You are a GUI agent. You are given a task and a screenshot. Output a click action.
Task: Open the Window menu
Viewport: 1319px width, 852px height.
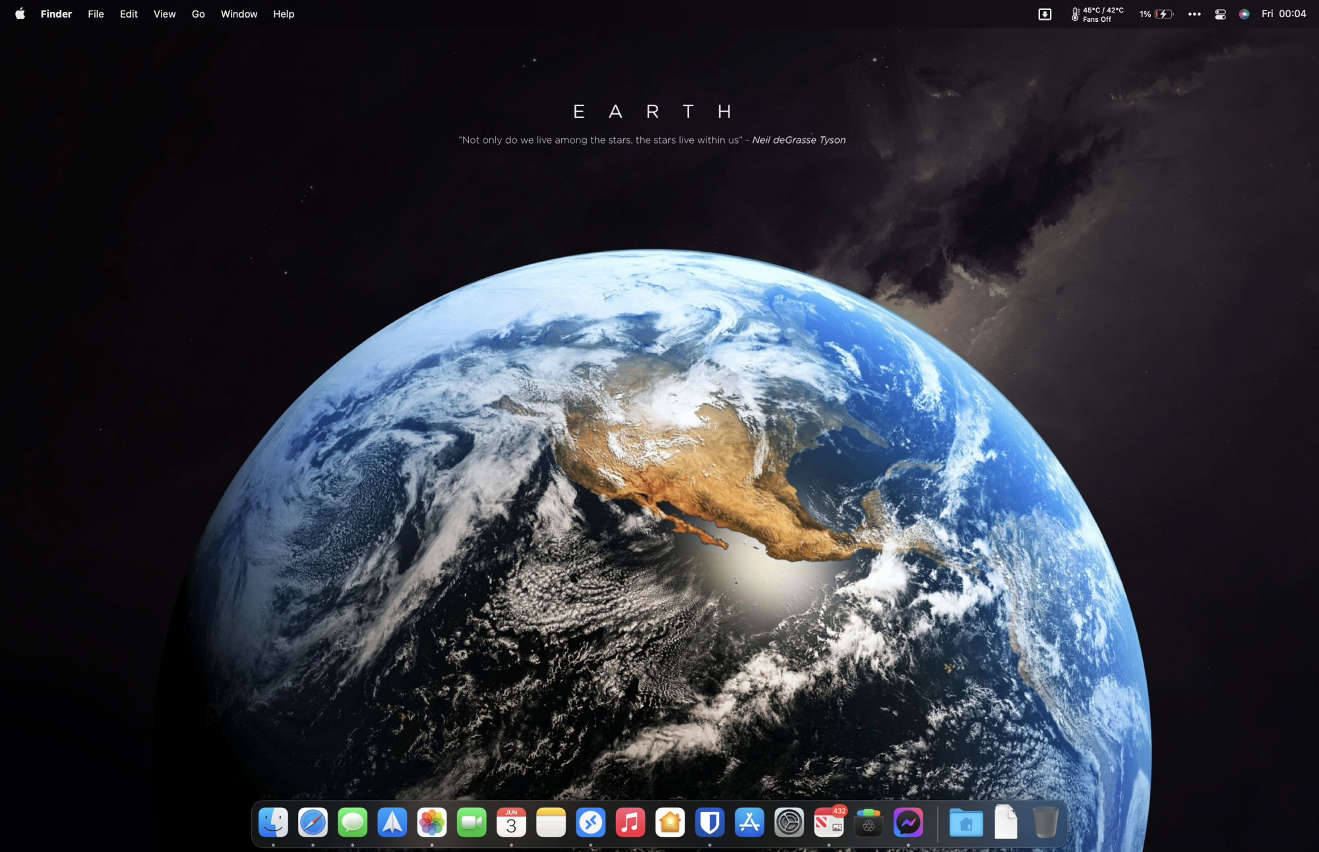[239, 14]
